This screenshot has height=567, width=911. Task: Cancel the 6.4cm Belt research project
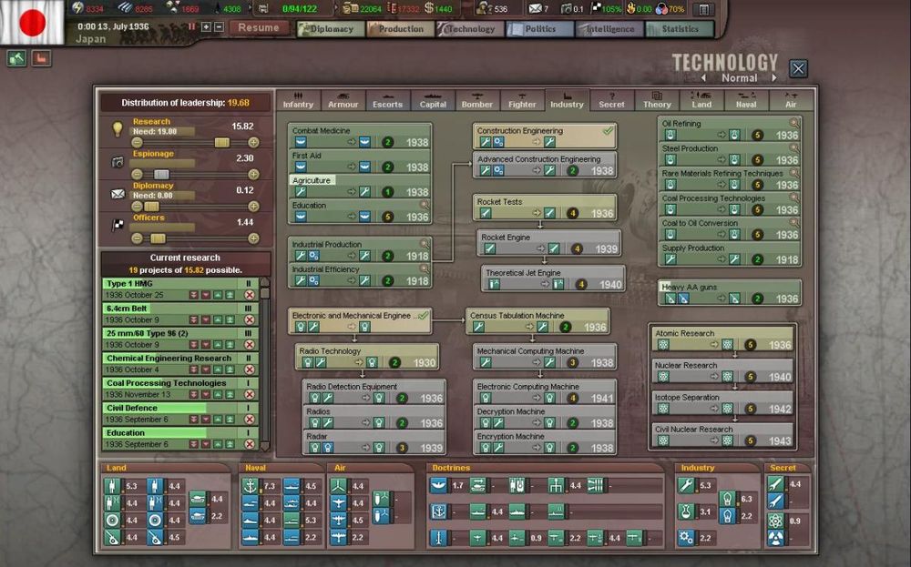[x=250, y=319]
